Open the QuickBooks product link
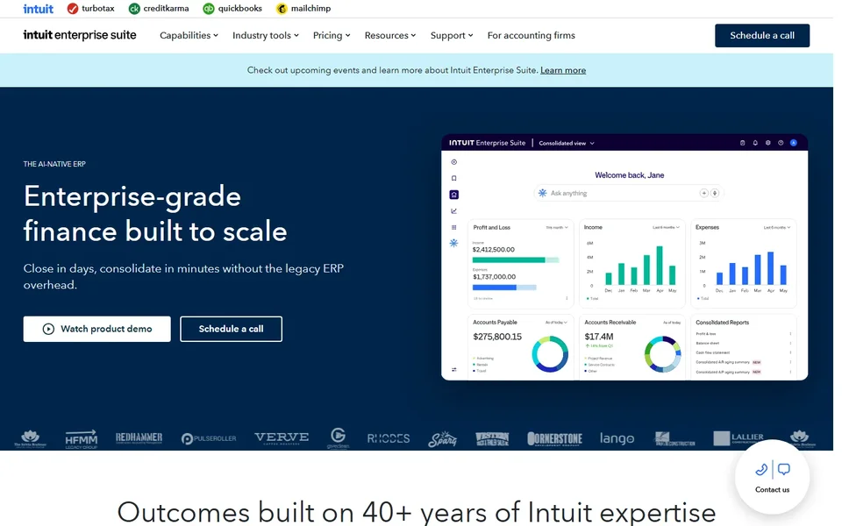 (232, 9)
